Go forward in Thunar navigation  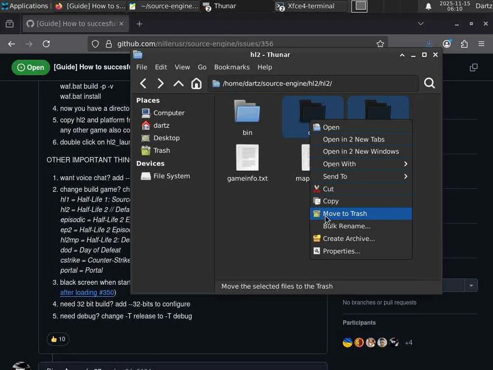pos(160,83)
